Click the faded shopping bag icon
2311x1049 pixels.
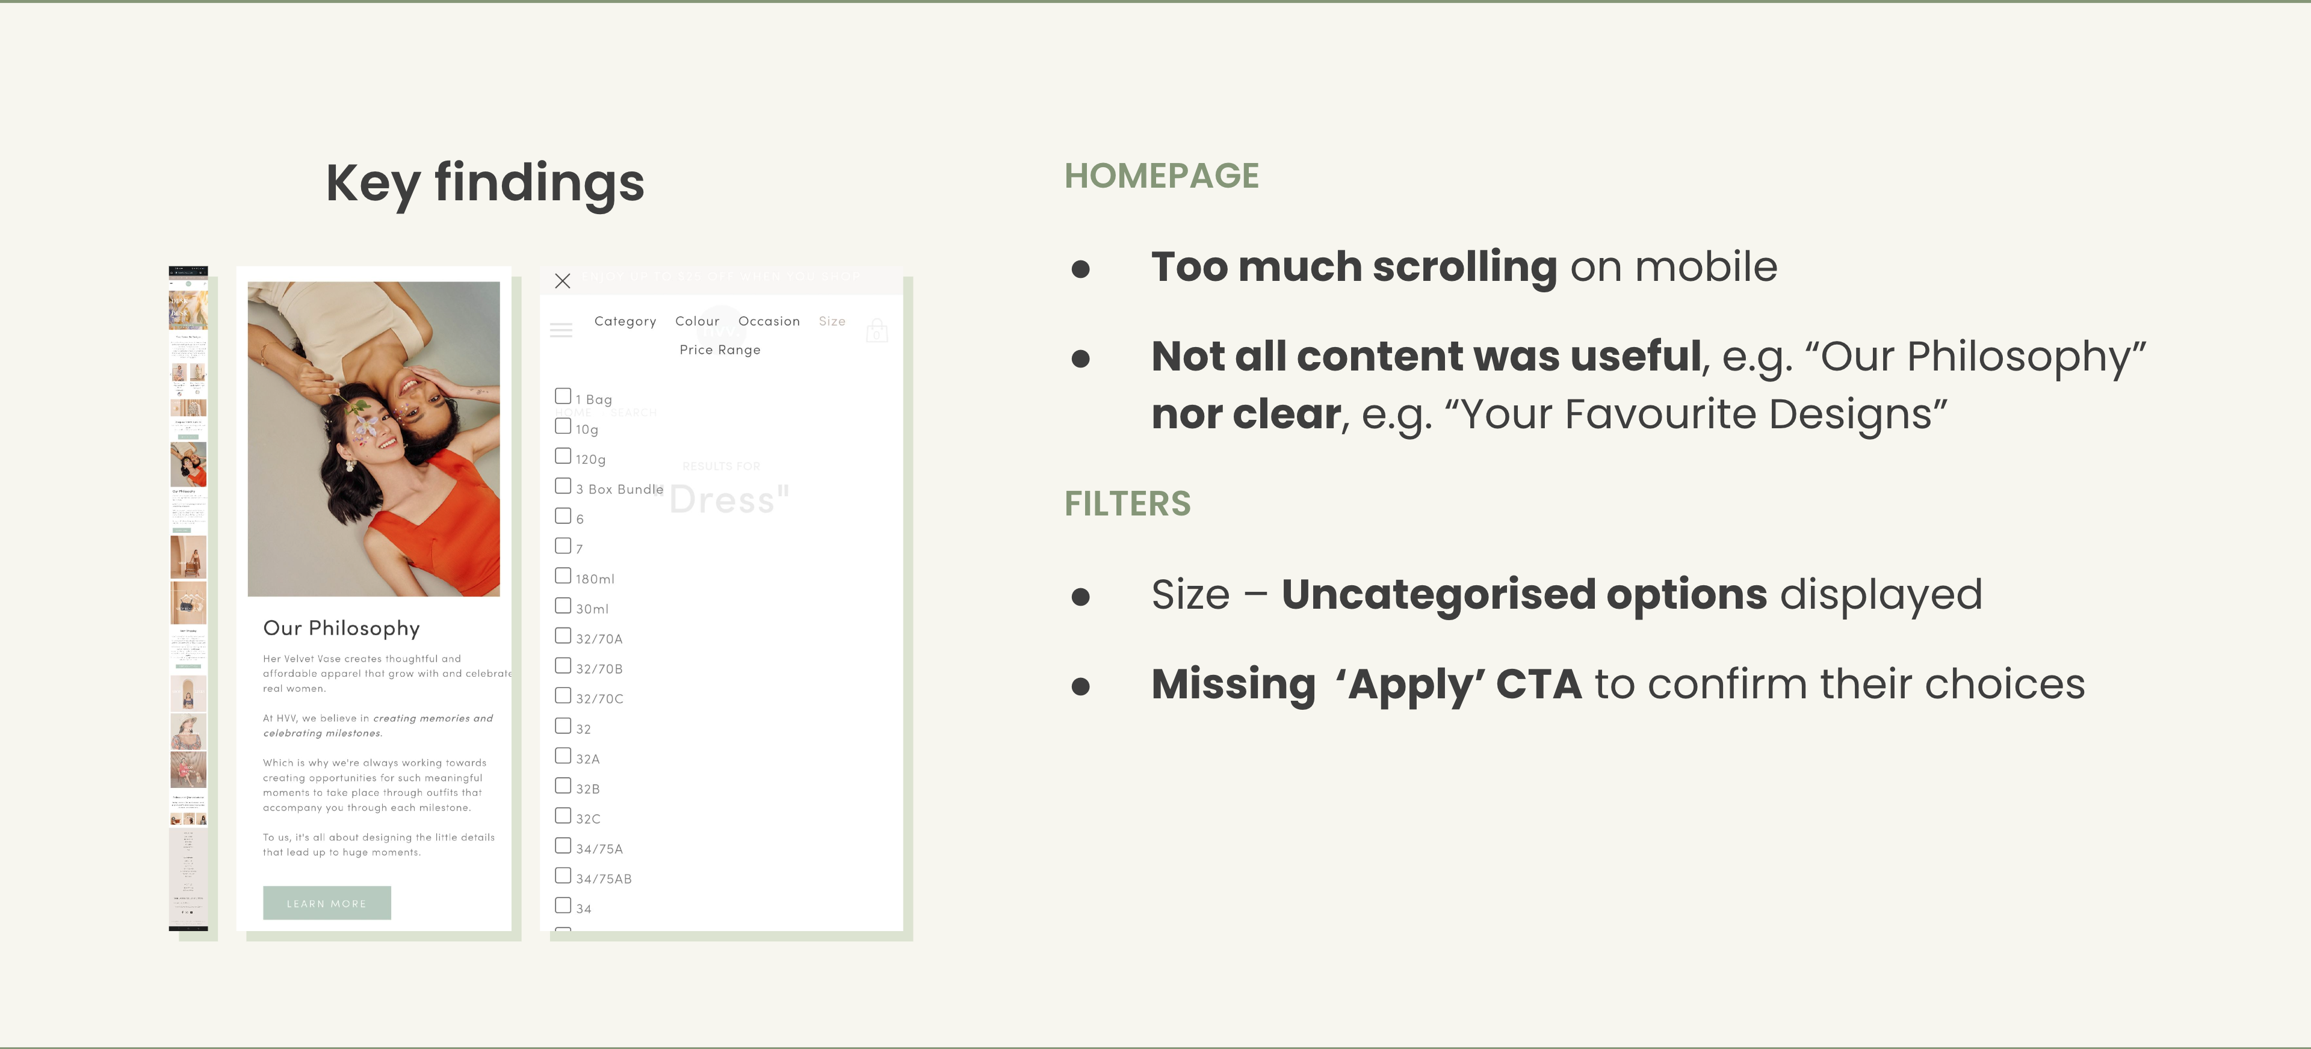(876, 331)
